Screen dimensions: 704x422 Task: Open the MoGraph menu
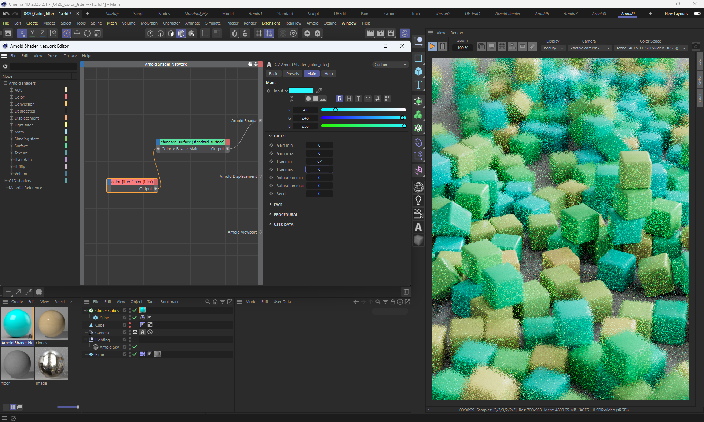click(149, 23)
